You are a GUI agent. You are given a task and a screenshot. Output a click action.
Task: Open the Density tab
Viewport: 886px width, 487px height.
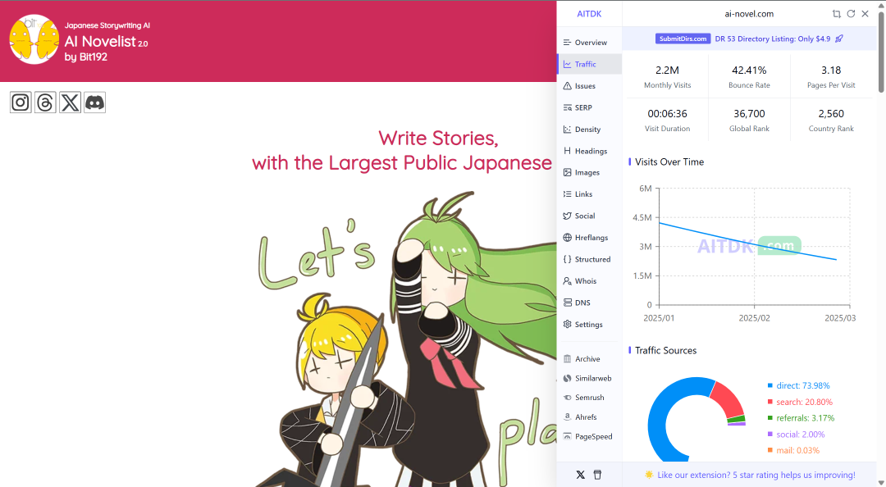589,130
